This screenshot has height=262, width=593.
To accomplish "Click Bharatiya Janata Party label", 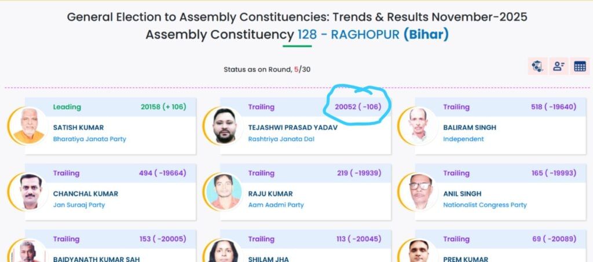I will coord(89,139).
